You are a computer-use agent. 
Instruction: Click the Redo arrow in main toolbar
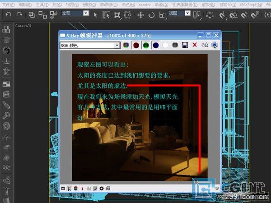click(x=19, y=14)
